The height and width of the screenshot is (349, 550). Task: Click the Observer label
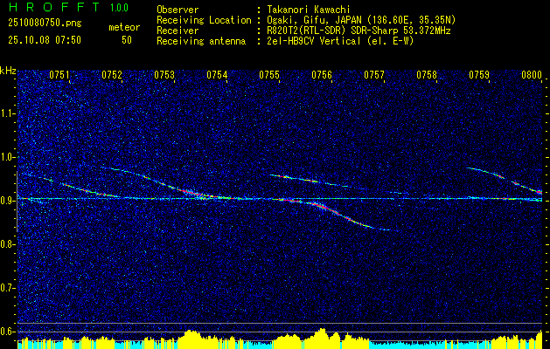178,10
